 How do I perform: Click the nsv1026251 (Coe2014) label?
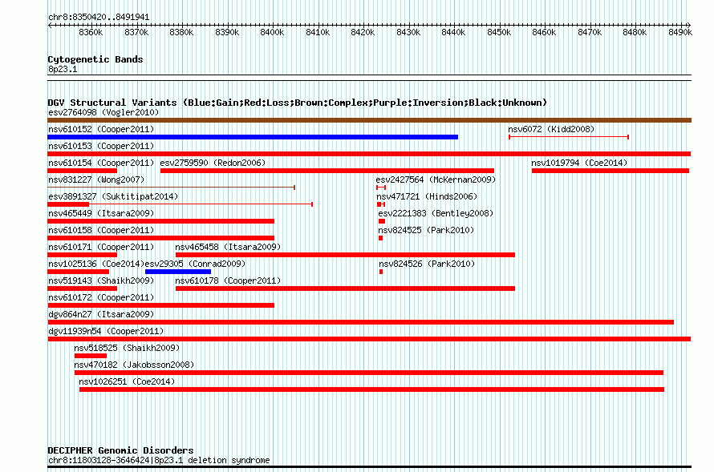127,381
